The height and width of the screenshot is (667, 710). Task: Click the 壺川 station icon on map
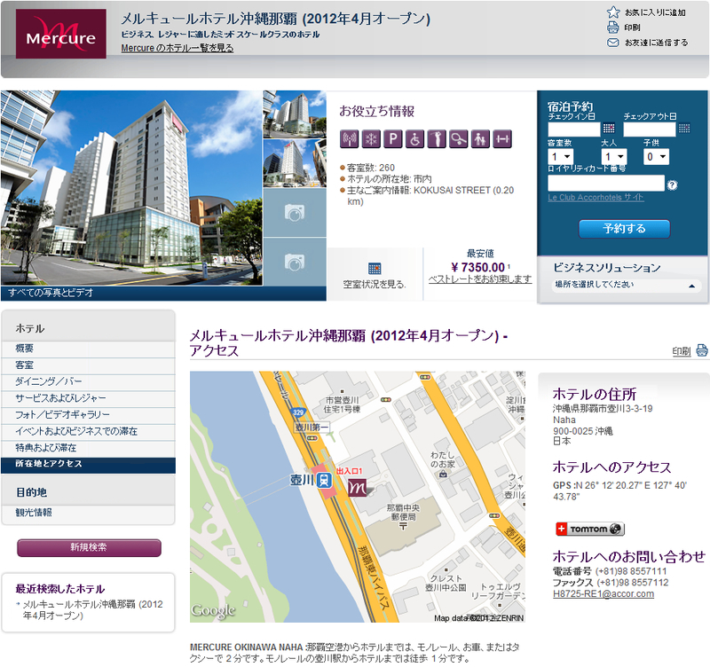pyautogui.click(x=323, y=480)
